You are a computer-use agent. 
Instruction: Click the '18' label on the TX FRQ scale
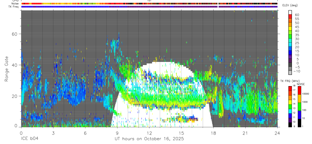click(x=294, y=86)
